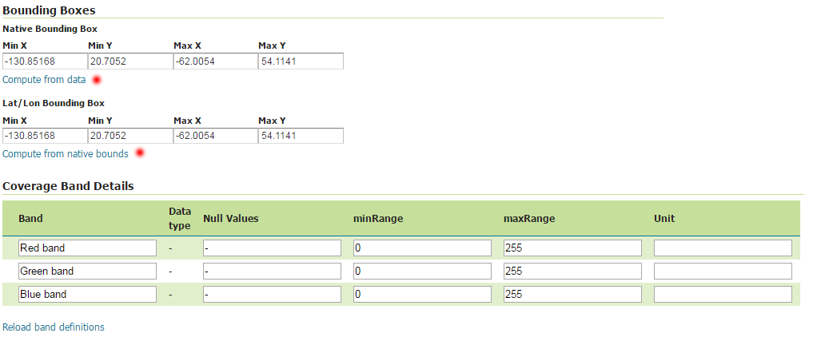
Task: Select the Native Bounding Box Max X field
Action: [x=216, y=61]
